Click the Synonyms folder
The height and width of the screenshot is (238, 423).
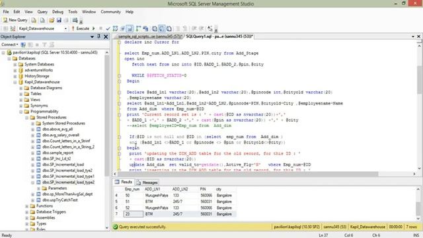(x=39, y=106)
